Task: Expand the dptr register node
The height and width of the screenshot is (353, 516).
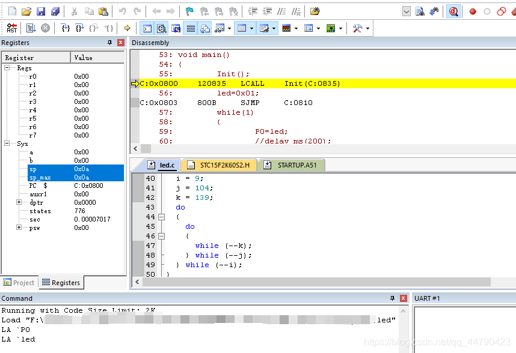Action: click(19, 202)
